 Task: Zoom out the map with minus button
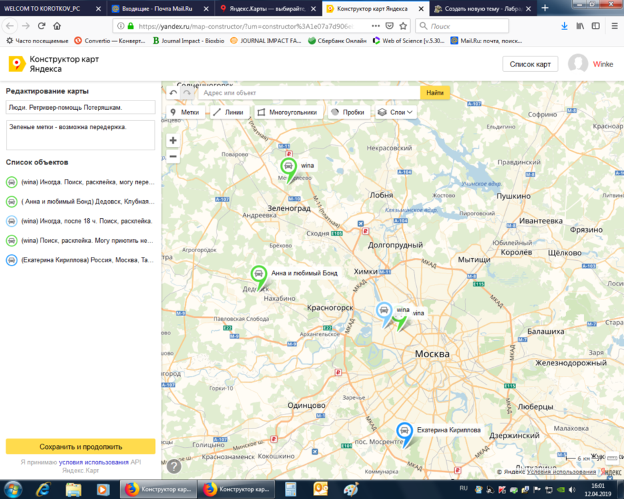click(x=173, y=156)
